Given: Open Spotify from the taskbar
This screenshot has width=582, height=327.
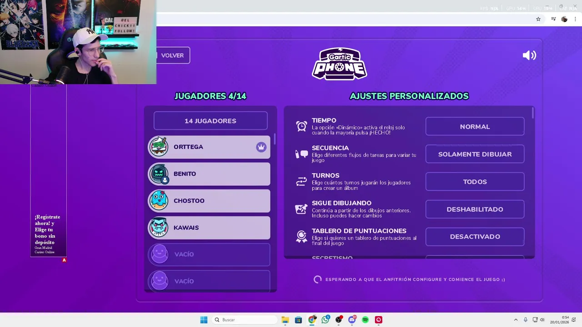Looking at the screenshot, I should click(x=365, y=320).
